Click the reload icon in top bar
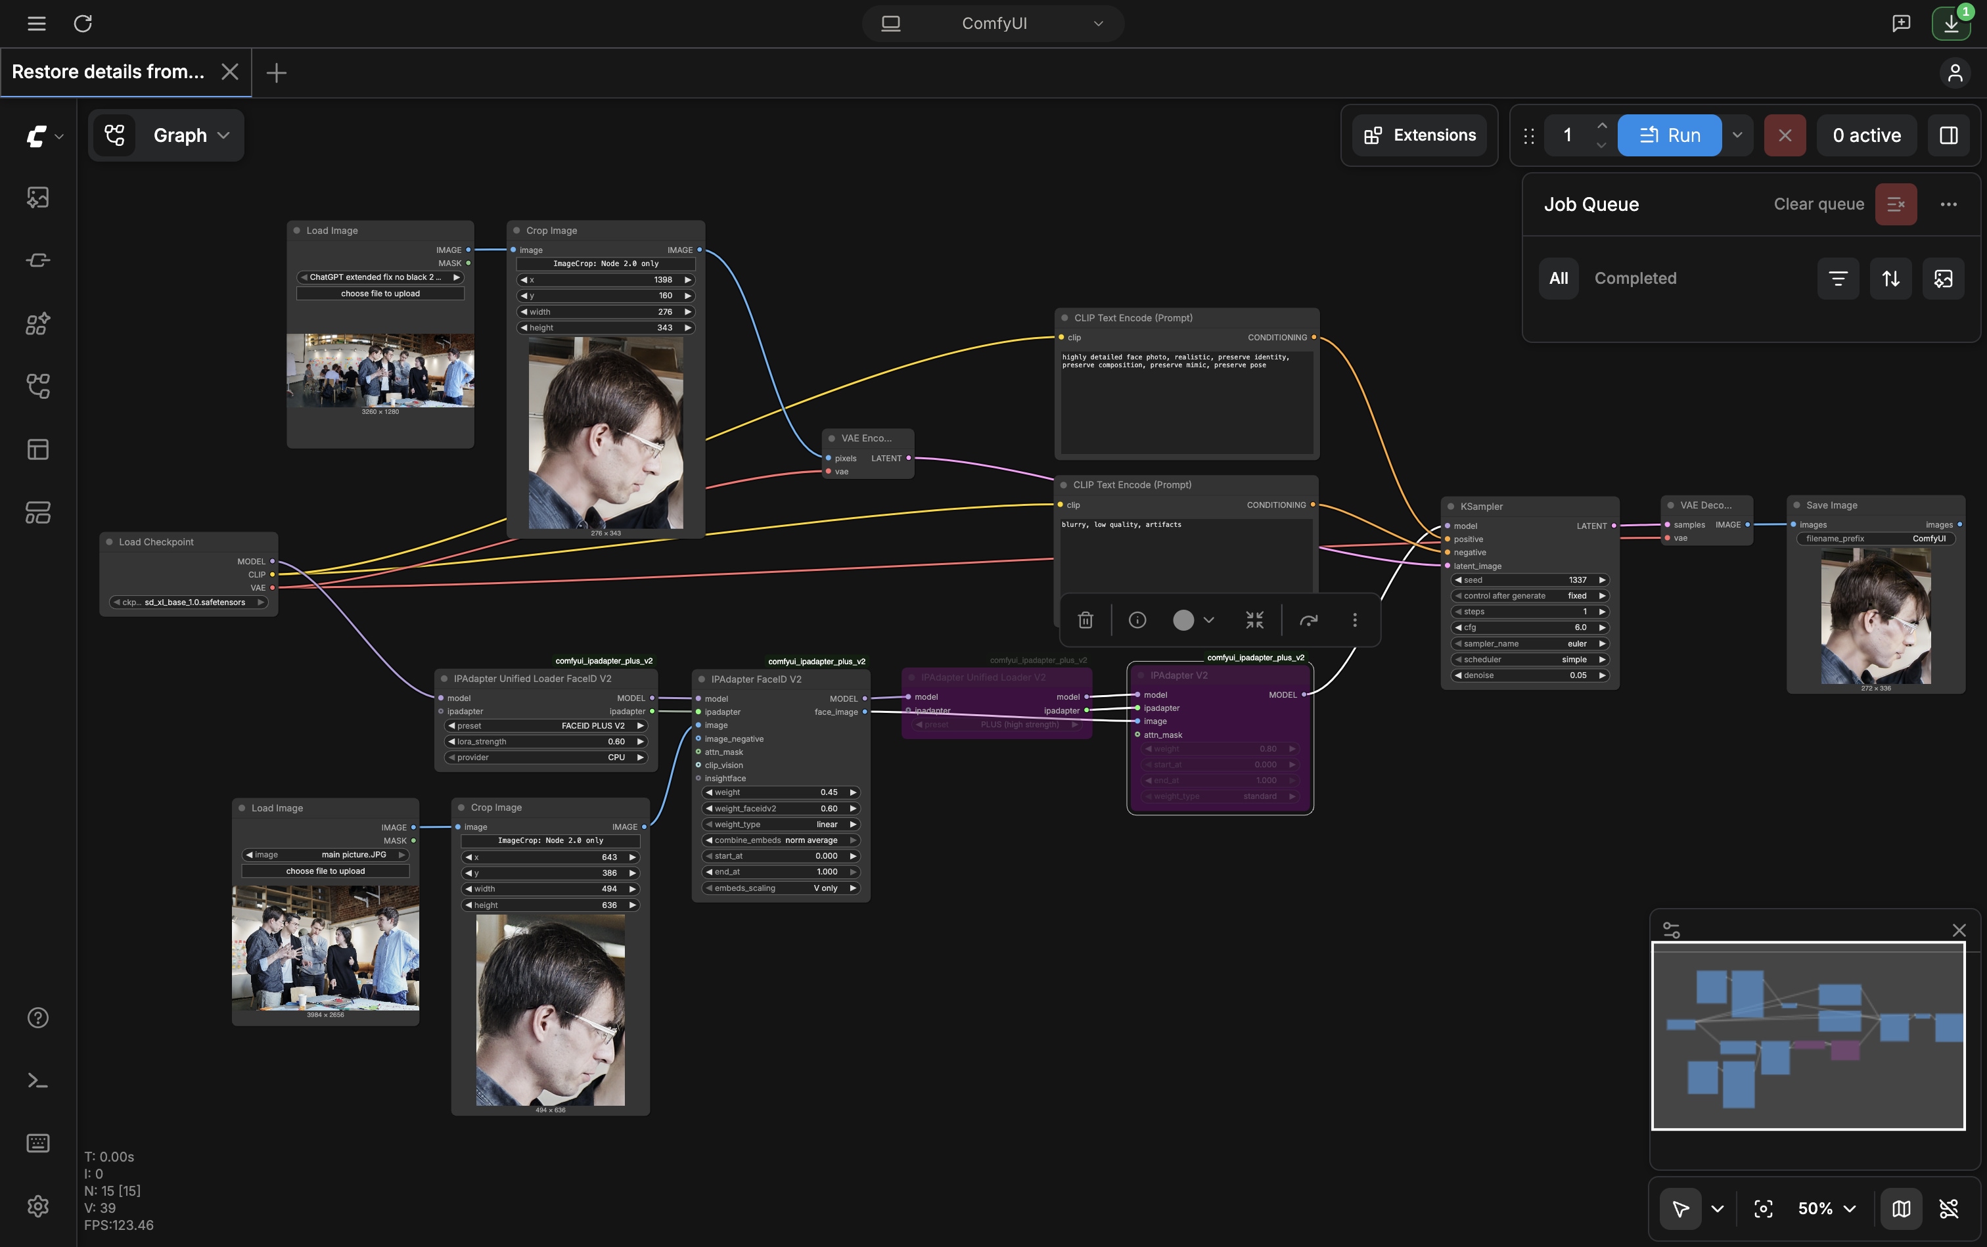This screenshot has height=1247, width=1987. click(x=83, y=24)
